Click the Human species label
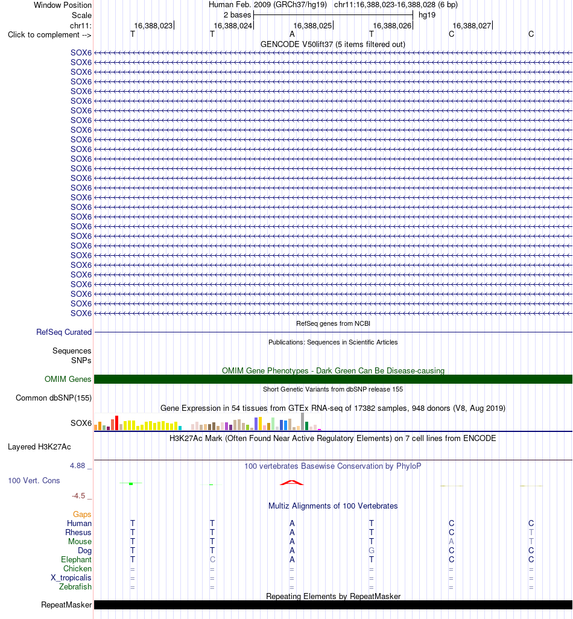 click(79, 523)
